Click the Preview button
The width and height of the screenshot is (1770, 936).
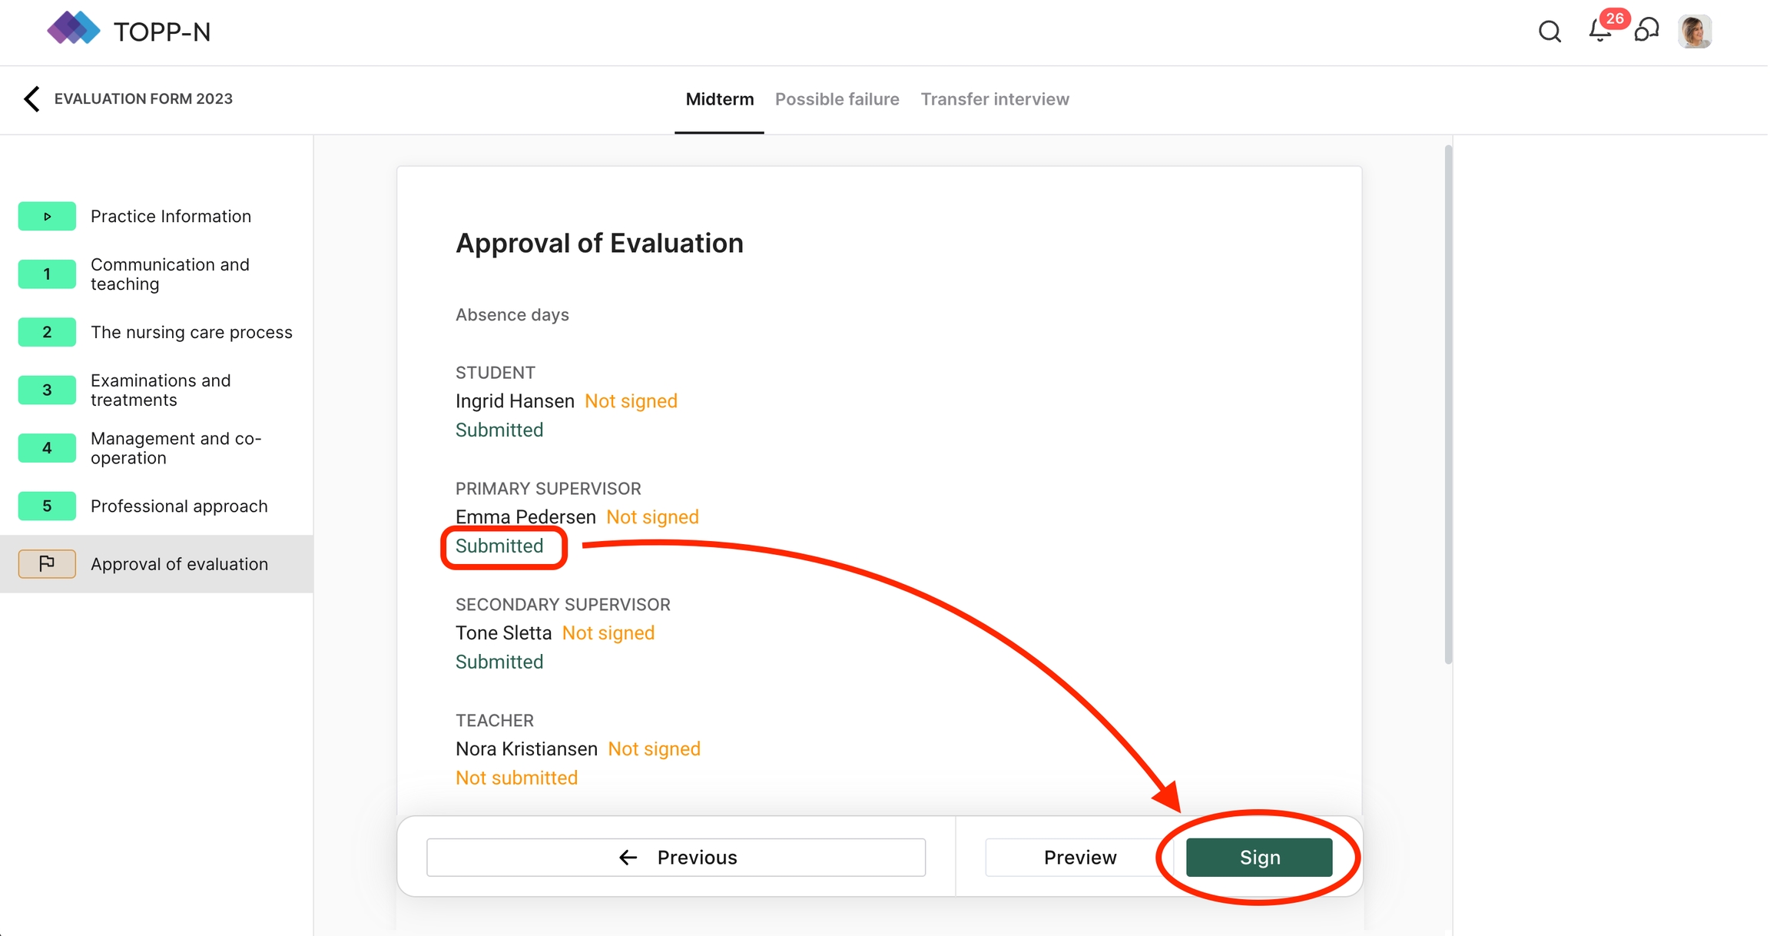[1079, 858]
